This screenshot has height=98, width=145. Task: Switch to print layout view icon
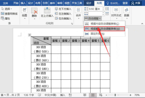[93, 95]
